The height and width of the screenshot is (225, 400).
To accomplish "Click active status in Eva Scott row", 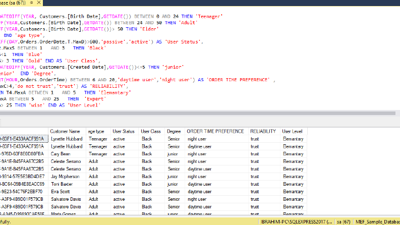I will pyautogui.click(x=125, y=192).
